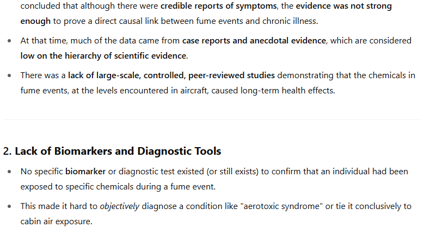Click the bullet dot before "At that time"

9,41
